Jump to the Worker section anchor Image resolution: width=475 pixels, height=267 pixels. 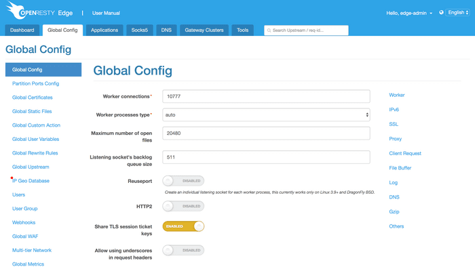coord(397,95)
